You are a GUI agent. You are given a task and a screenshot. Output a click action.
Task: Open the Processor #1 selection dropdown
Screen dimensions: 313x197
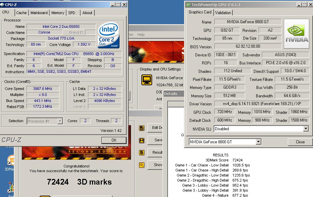point(60,121)
